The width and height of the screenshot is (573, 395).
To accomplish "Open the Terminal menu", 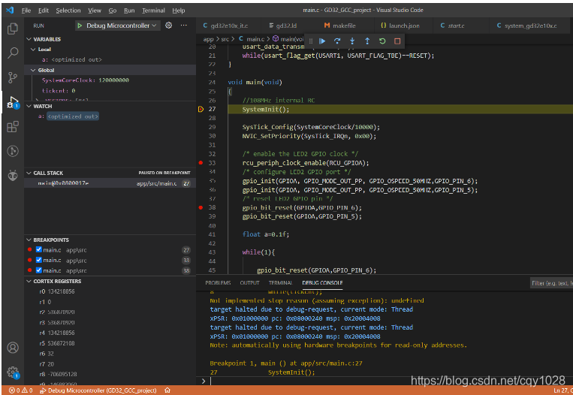I will (x=153, y=11).
